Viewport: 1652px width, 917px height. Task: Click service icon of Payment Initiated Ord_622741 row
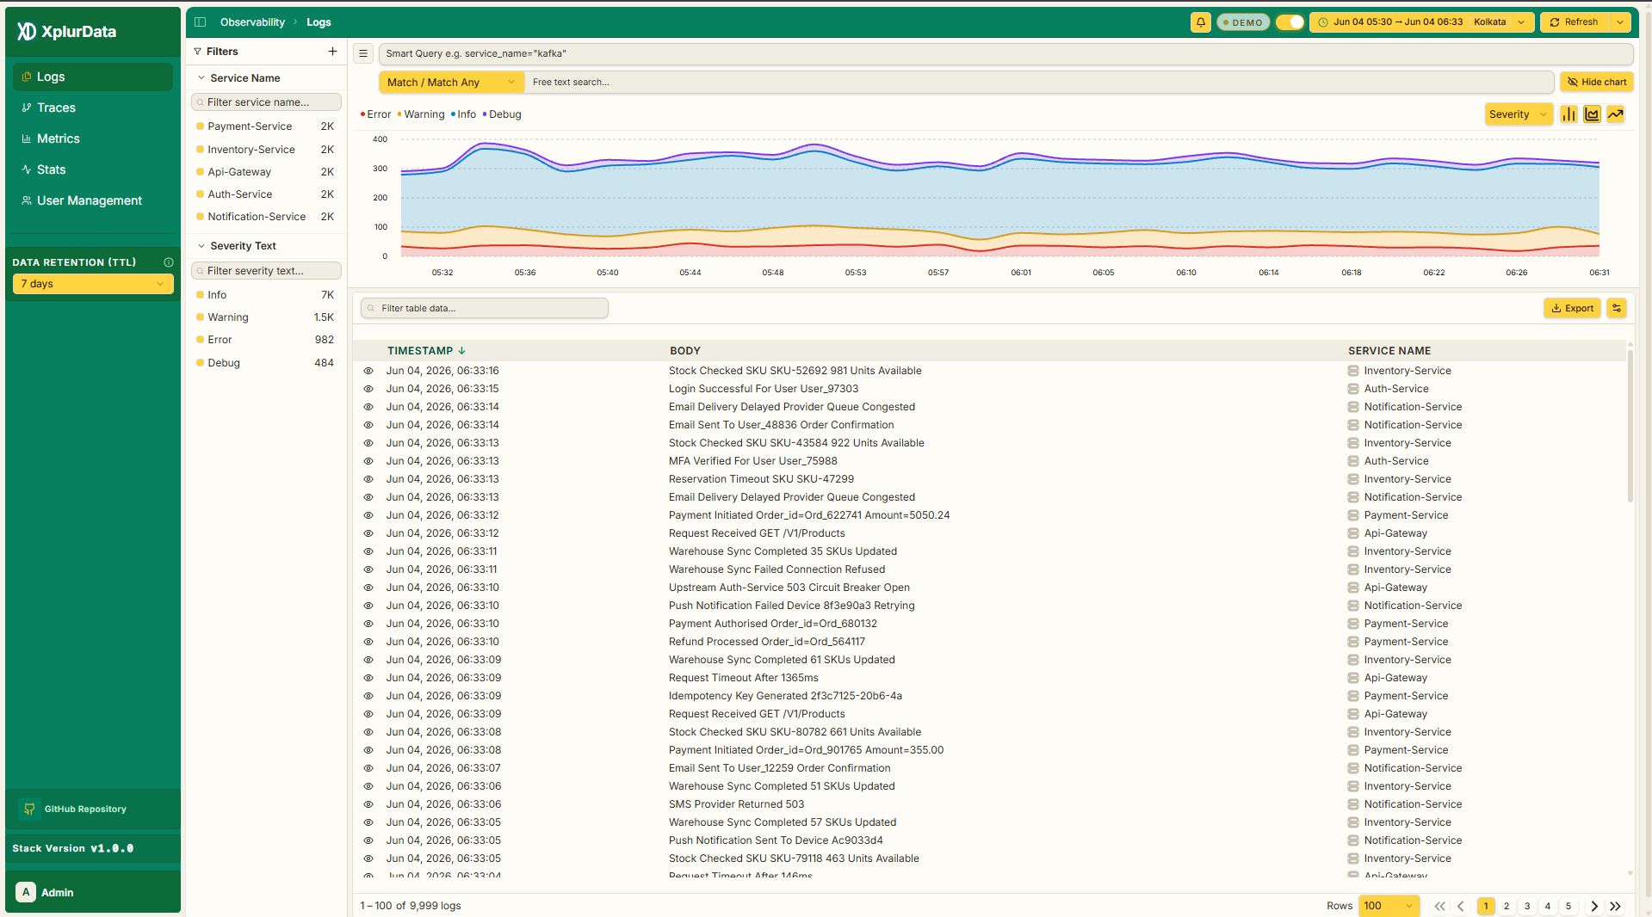pos(1353,515)
